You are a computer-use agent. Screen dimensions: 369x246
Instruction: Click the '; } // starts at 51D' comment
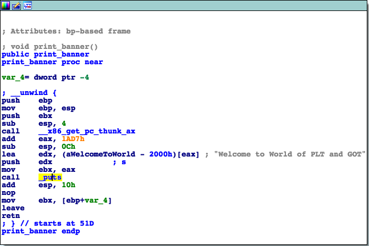(x=48, y=223)
